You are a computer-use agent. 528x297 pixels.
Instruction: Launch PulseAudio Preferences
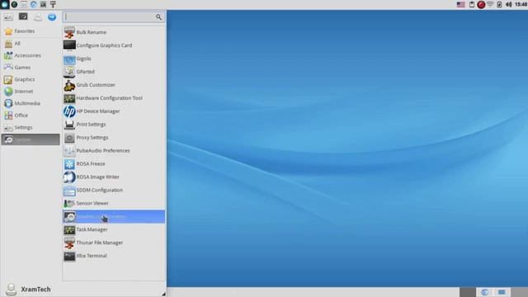[x=114, y=150]
